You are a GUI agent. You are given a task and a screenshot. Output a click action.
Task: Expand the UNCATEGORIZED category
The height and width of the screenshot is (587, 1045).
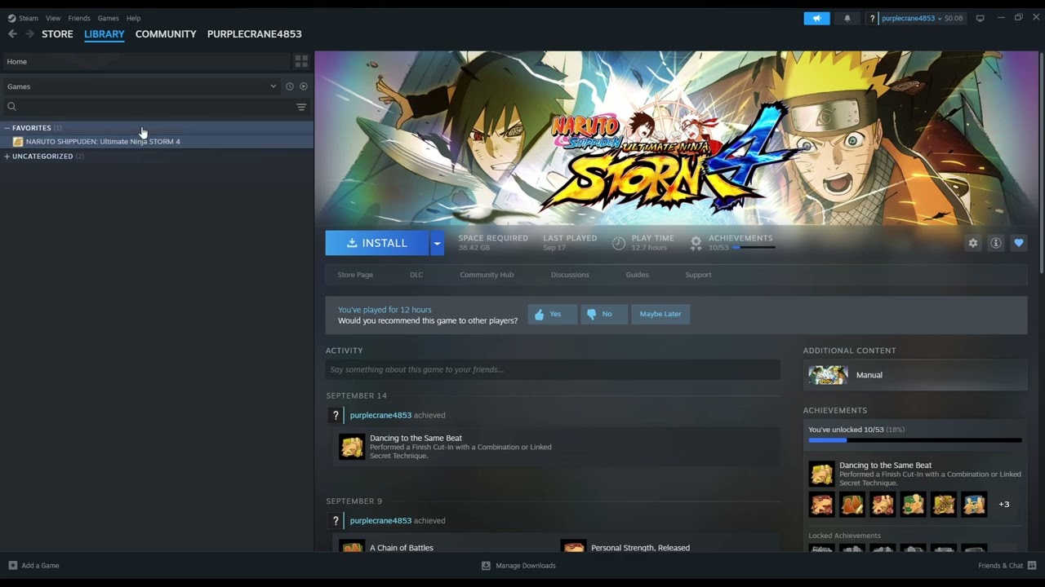pyautogui.click(x=7, y=157)
